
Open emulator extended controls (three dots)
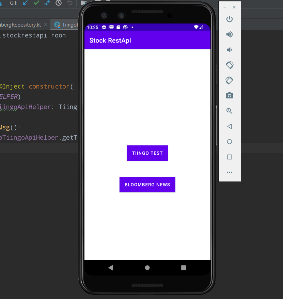point(230,172)
